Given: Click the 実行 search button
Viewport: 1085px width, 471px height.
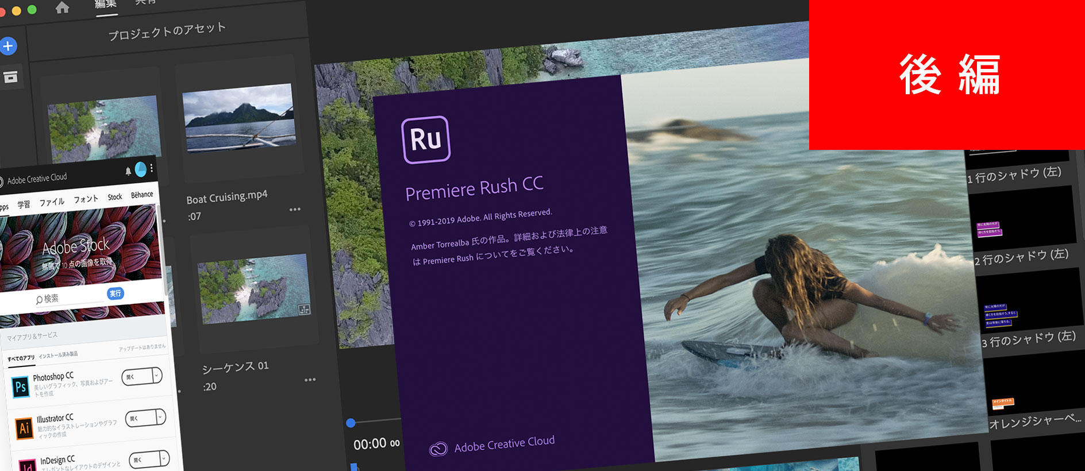Looking at the screenshot, I should pyautogui.click(x=116, y=294).
